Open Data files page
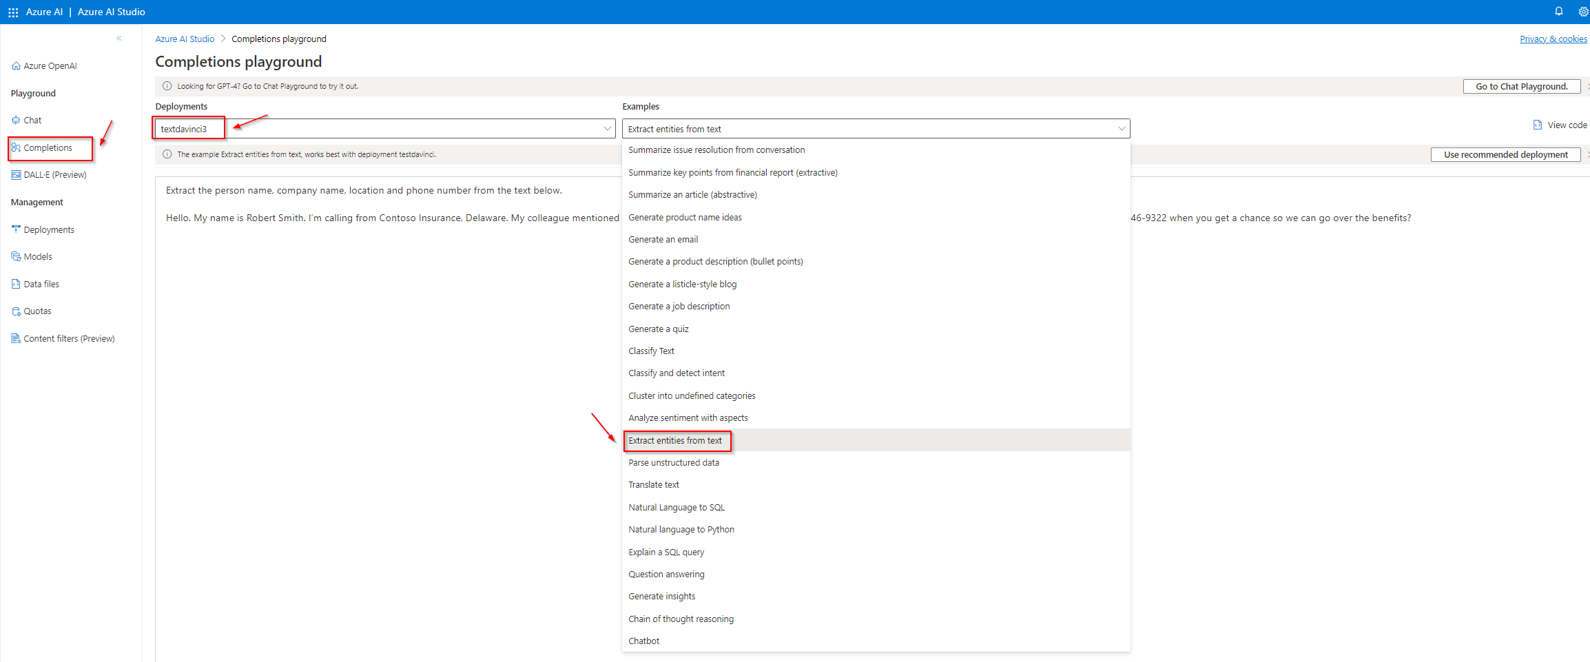Image resolution: width=1590 pixels, height=662 pixels. (41, 284)
